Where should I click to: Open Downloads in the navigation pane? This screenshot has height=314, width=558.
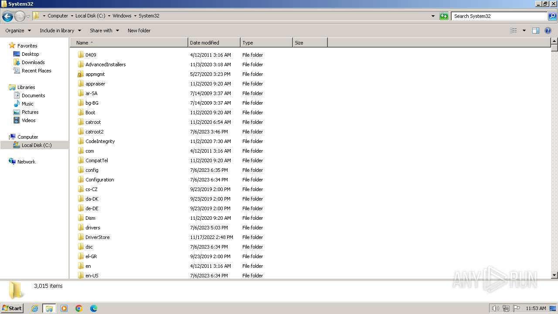coord(33,62)
